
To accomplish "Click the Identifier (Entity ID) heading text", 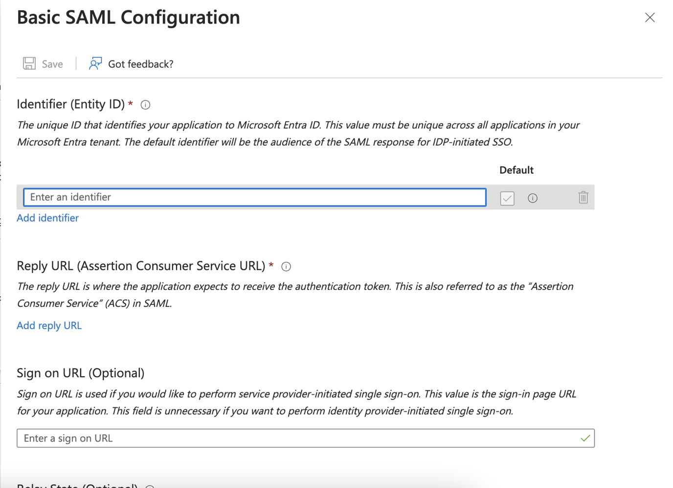I will (71, 105).
